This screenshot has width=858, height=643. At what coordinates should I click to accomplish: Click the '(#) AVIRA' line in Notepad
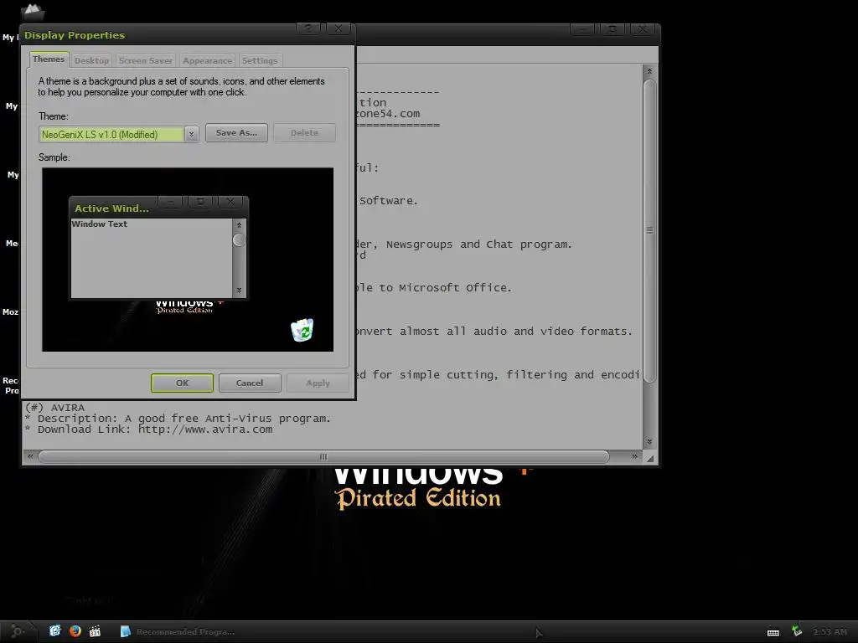click(55, 408)
